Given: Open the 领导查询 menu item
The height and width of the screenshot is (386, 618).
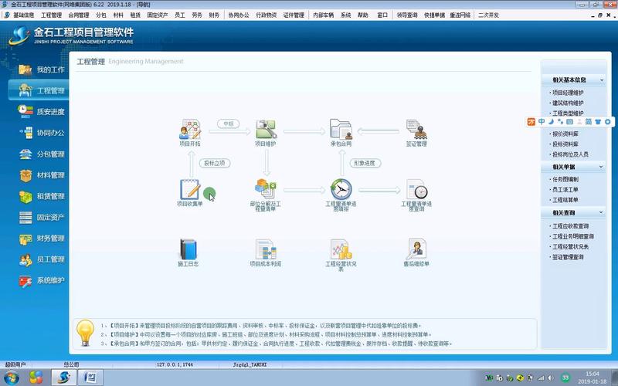Looking at the screenshot, I should click(407, 15).
